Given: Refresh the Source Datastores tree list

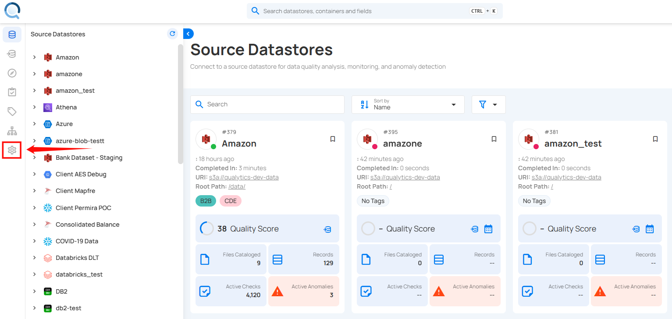Looking at the screenshot, I should click(172, 34).
